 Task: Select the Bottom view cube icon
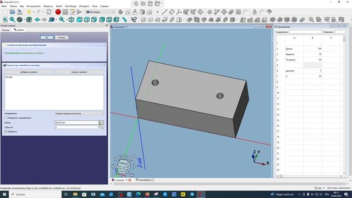(109, 20)
